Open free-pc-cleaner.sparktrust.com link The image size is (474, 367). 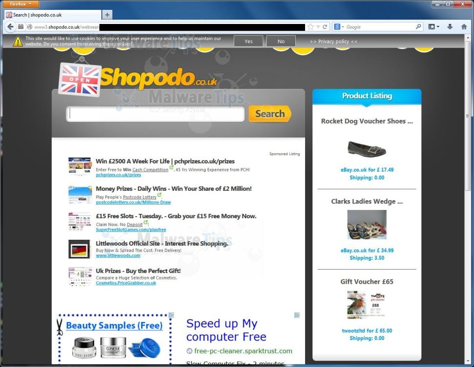click(x=243, y=351)
